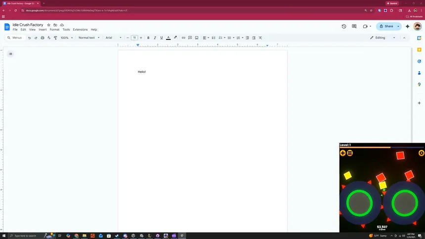Open the Gemini sparkle icon
The height and width of the screenshot is (239, 425).
(x=407, y=26)
